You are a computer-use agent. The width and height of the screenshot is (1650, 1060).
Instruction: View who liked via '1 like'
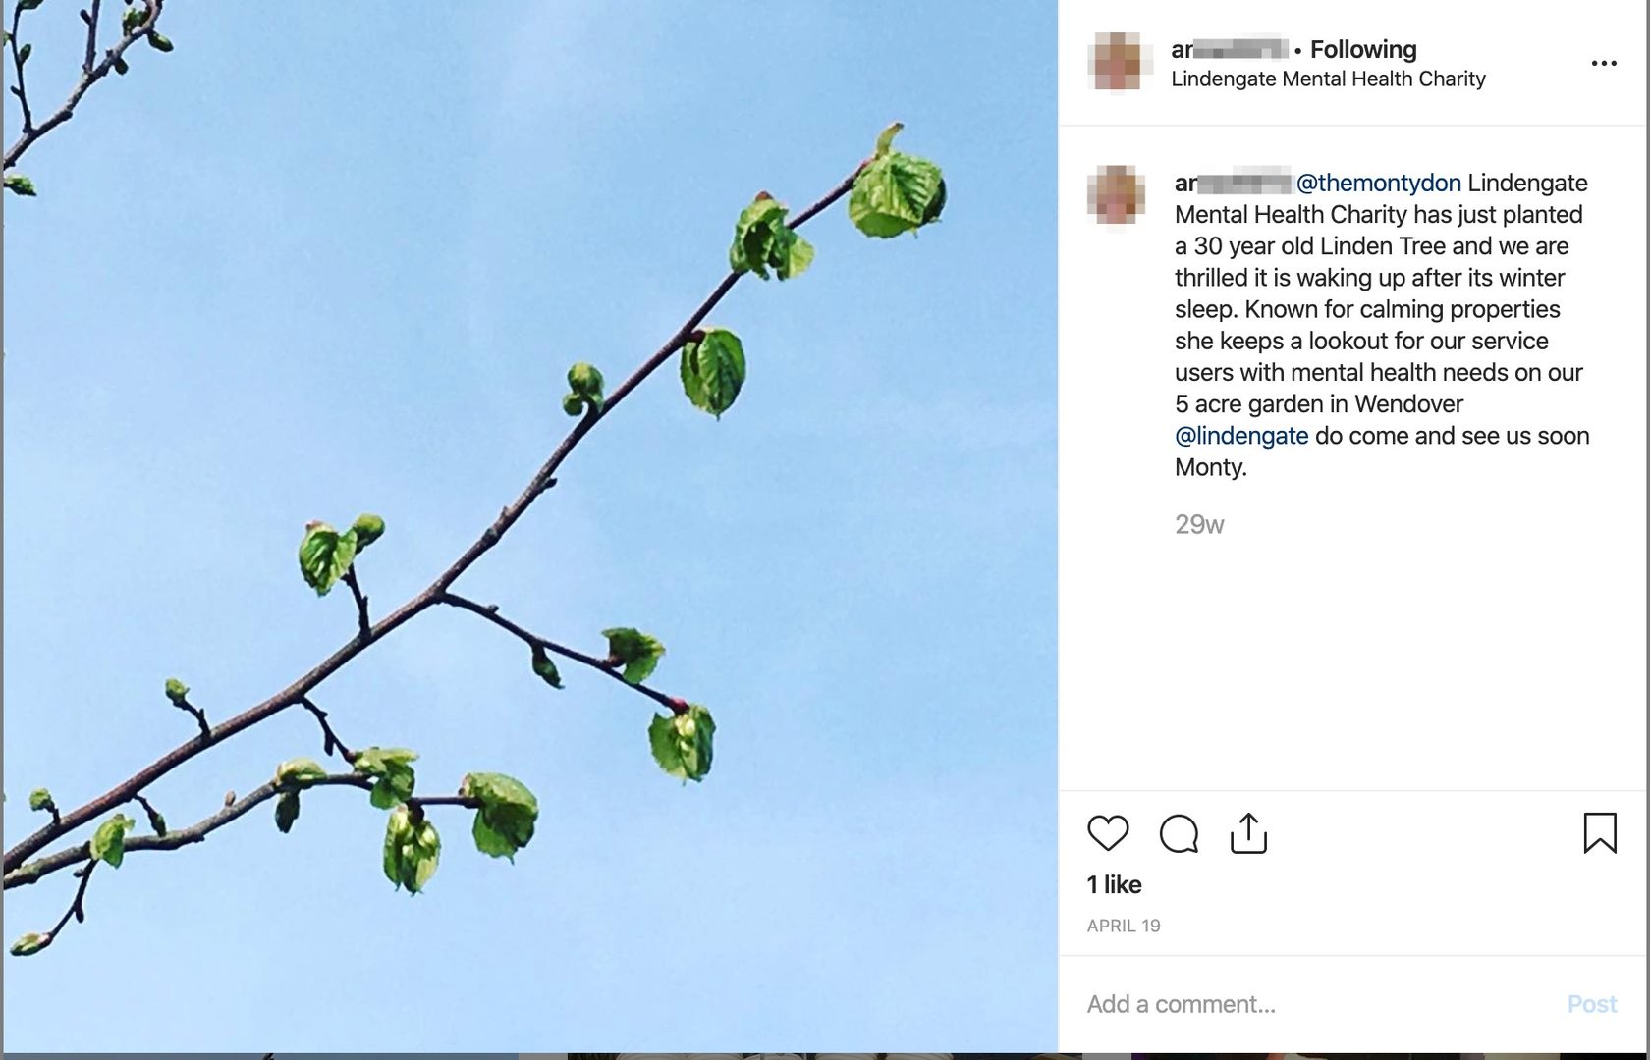pyautogui.click(x=1114, y=884)
